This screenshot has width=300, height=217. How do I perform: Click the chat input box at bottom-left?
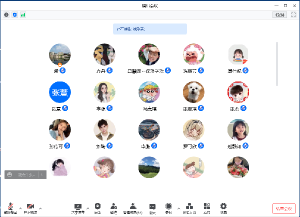pyautogui.click(x=25, y=174)
